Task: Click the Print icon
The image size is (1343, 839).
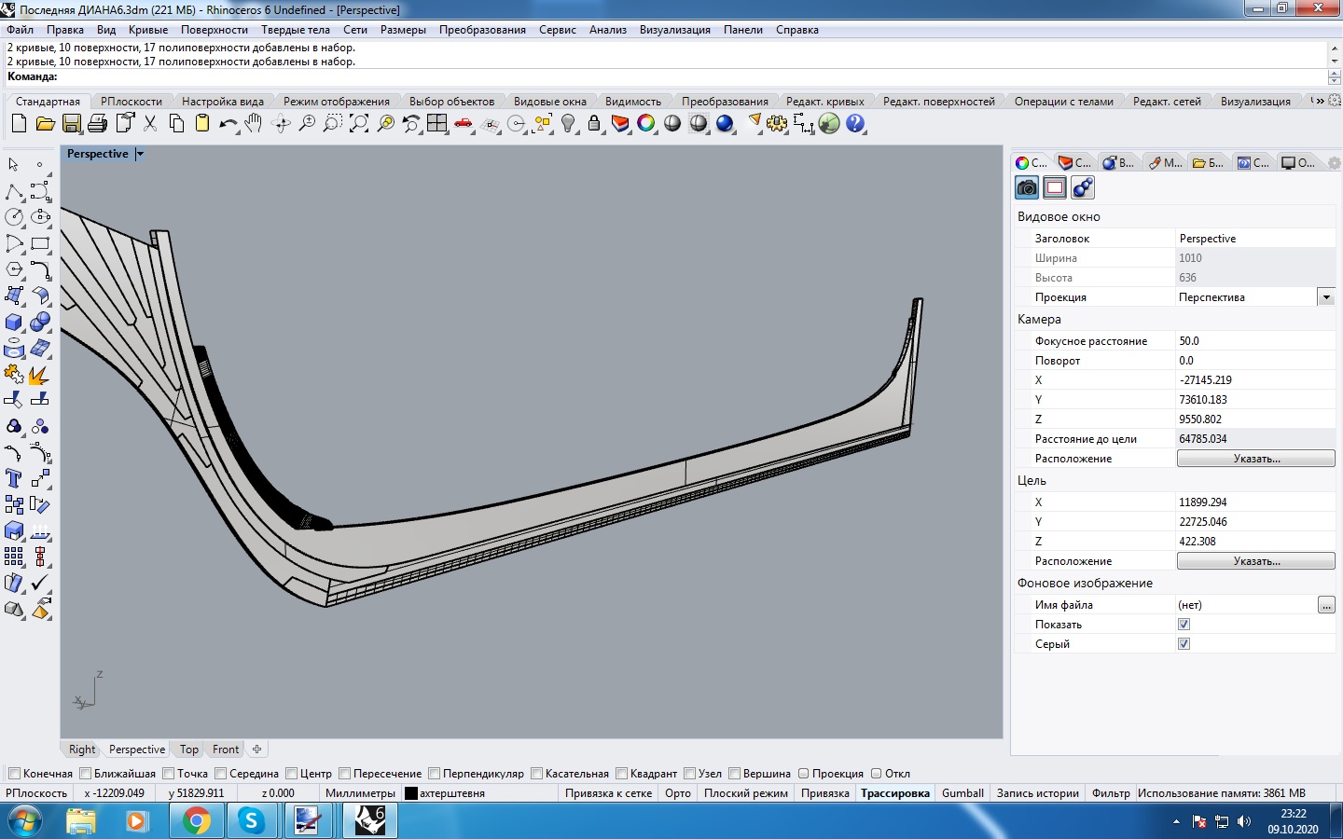Action: [x=98, y=123]
